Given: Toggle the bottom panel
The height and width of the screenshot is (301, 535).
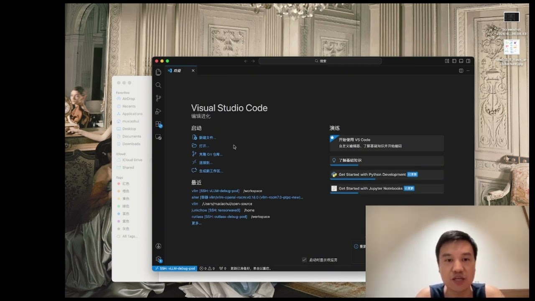Looking at the screenshot, I should pyautogui.click(x=461, y=61).
